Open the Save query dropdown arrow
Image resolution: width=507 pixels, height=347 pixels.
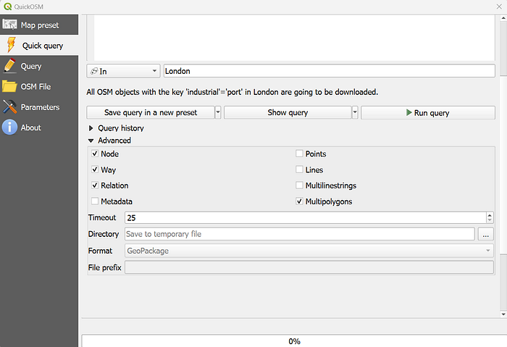click(x=218, y=112)
